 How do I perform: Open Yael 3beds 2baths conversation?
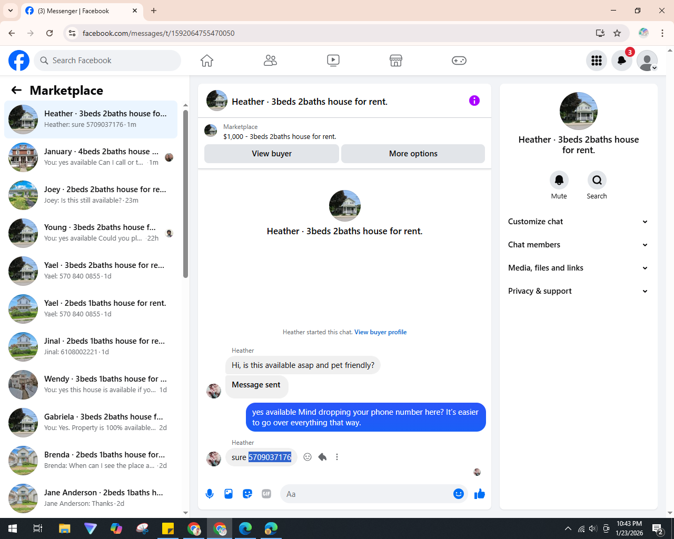point(91,271)
